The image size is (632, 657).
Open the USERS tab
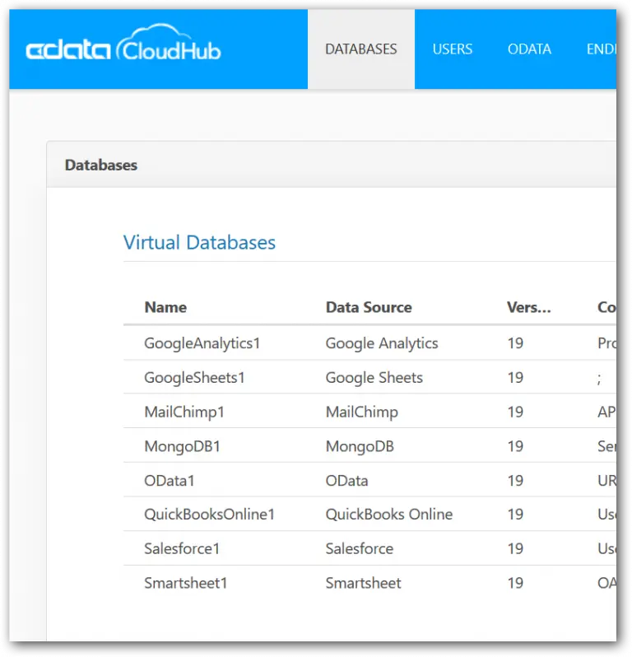tap(453, 49)
